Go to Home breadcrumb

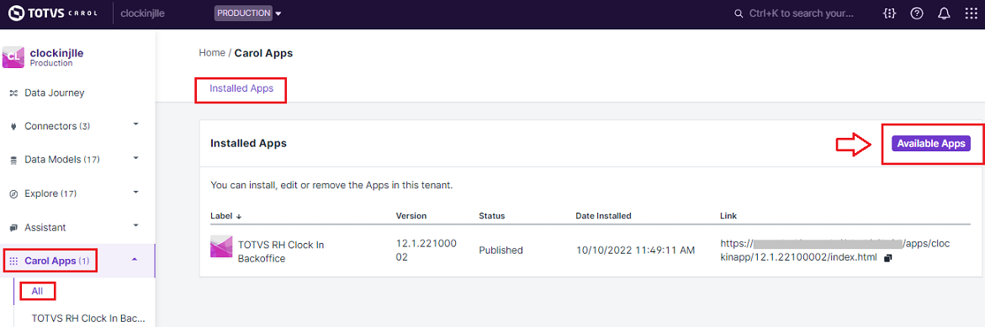click(212, 53)
